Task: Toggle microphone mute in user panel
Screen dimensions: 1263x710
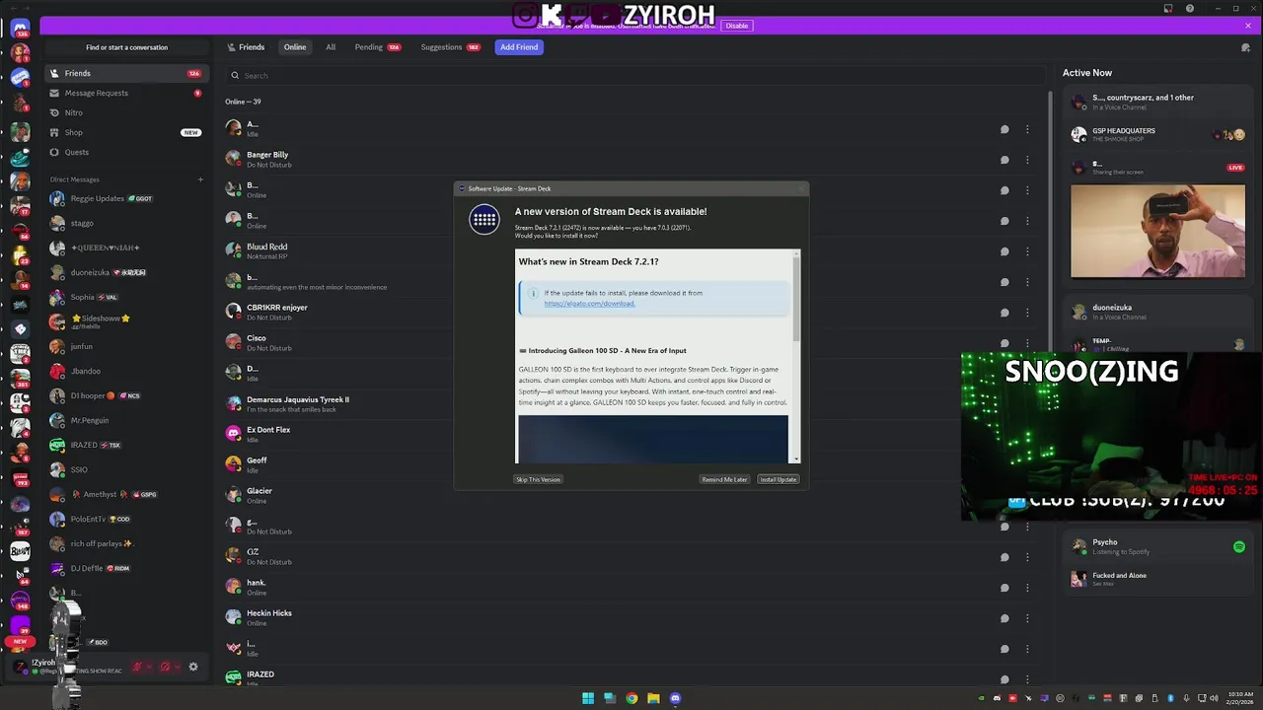Action: 137,667
